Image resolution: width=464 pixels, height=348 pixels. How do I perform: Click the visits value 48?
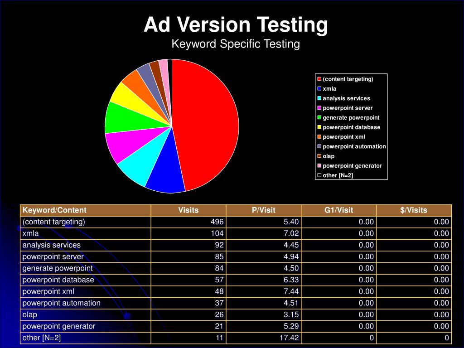(219, 291)
